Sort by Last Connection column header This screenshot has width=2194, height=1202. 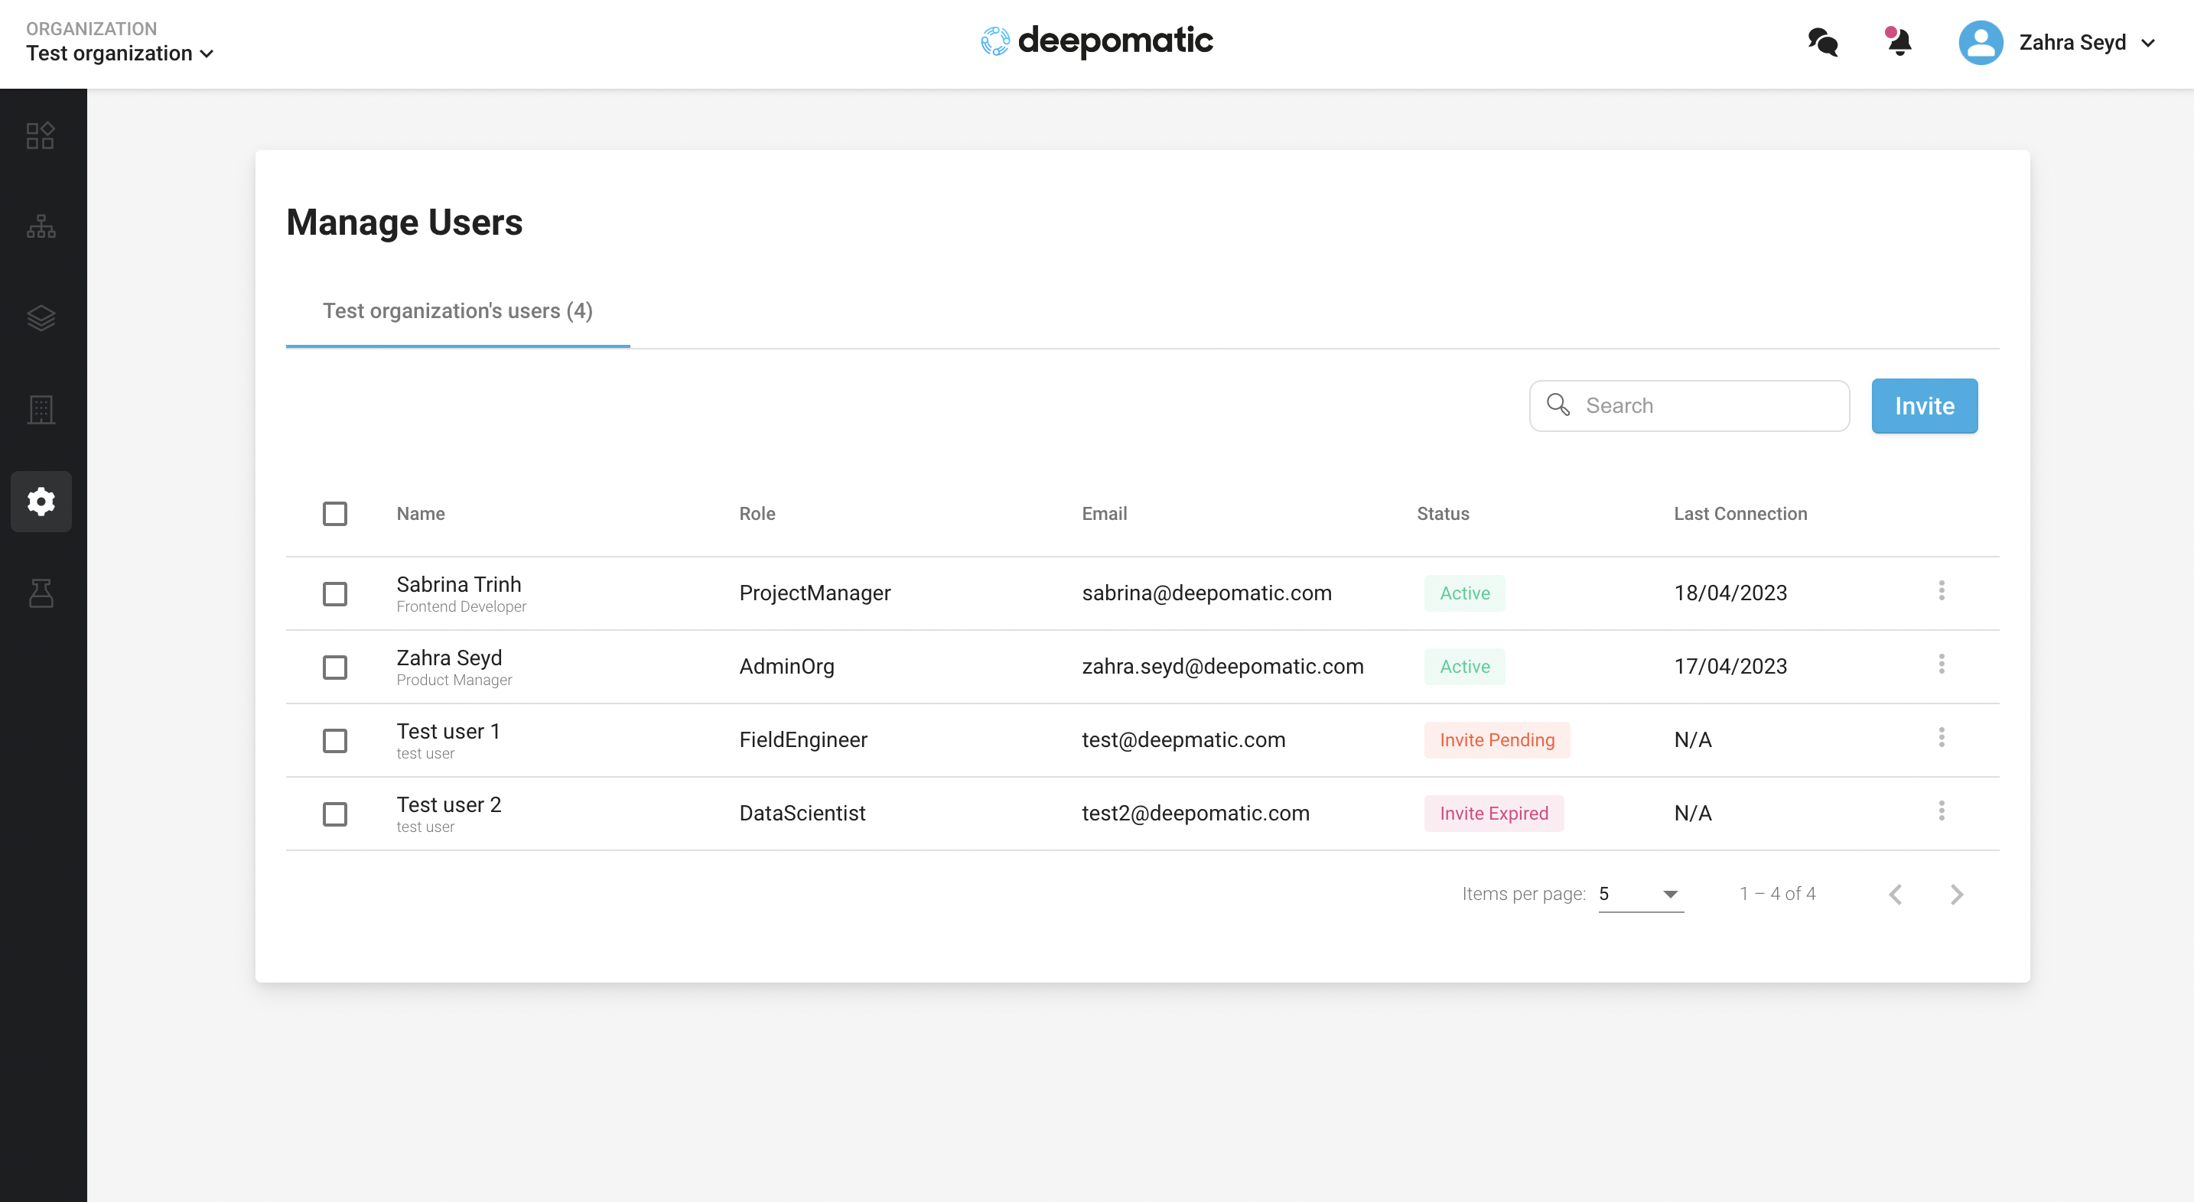(1740, 513)
